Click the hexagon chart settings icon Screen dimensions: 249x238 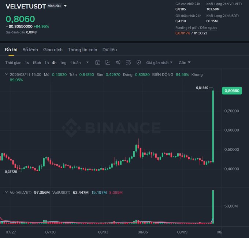(139, 62)
